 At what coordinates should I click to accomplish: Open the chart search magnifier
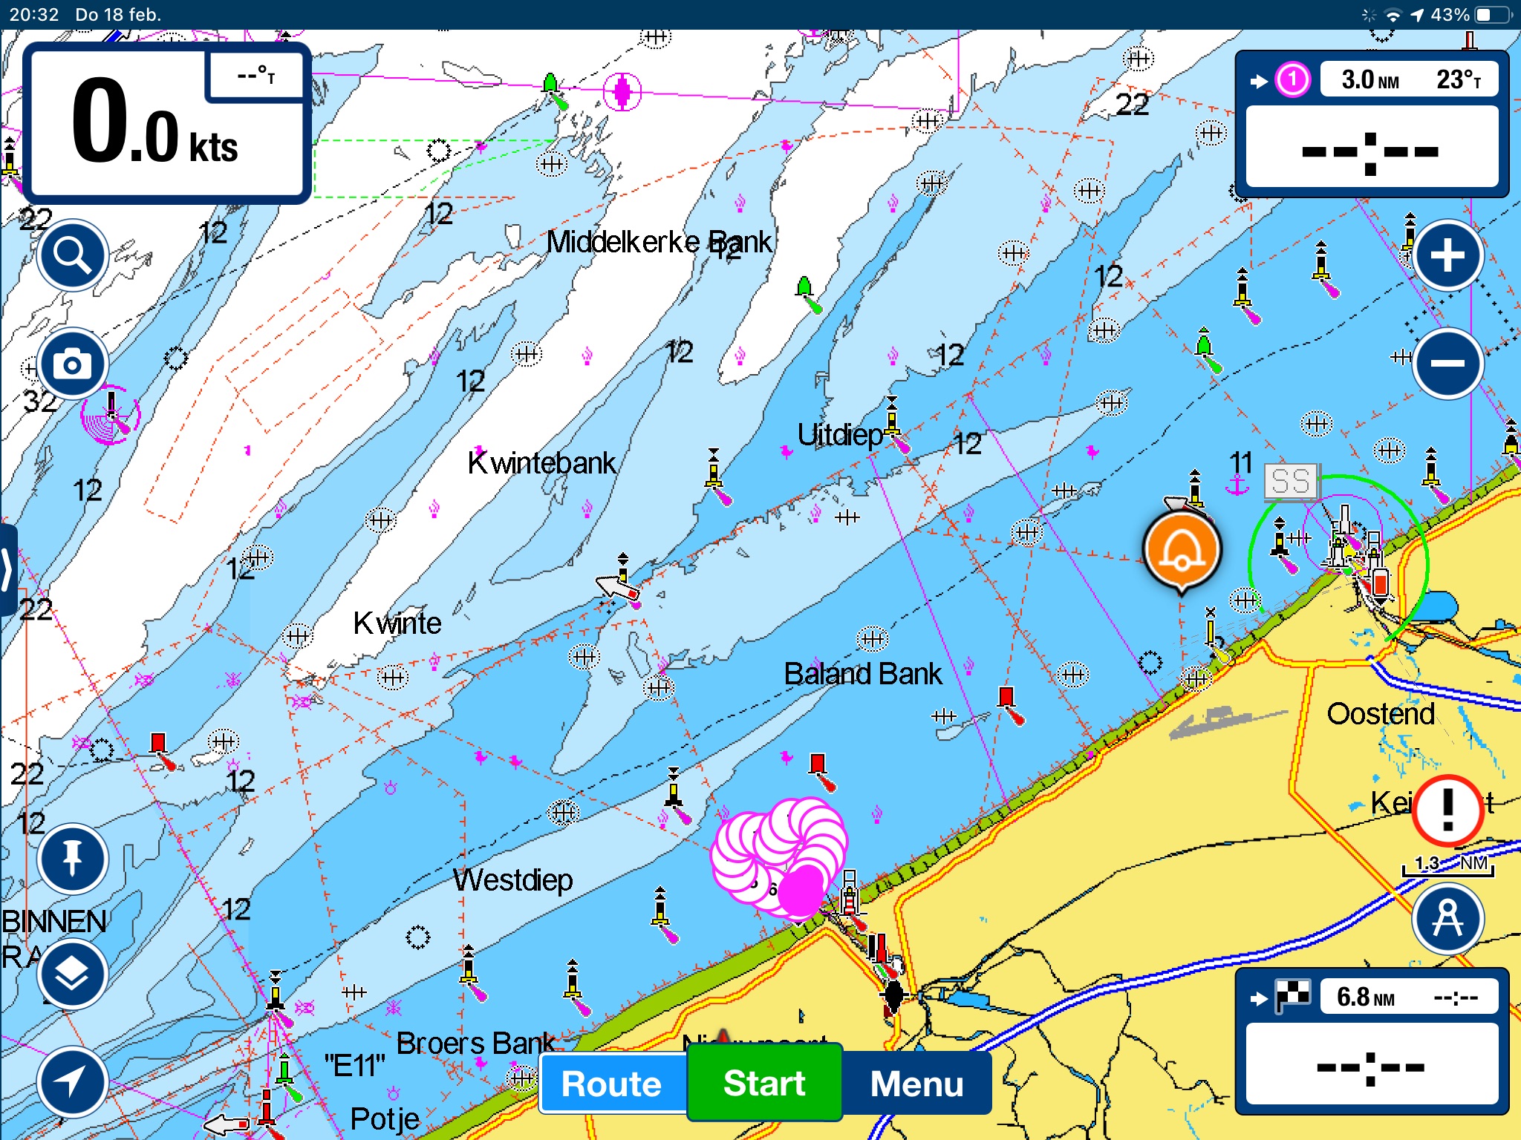[73, 256]
